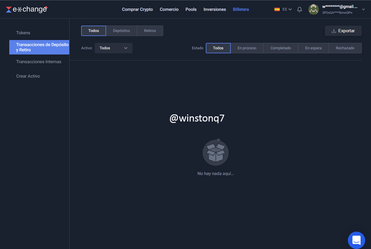The width and height of the screenshot is (371, 249).
Task: Open the Activo Todos dropdown
Action: [114, 48]
